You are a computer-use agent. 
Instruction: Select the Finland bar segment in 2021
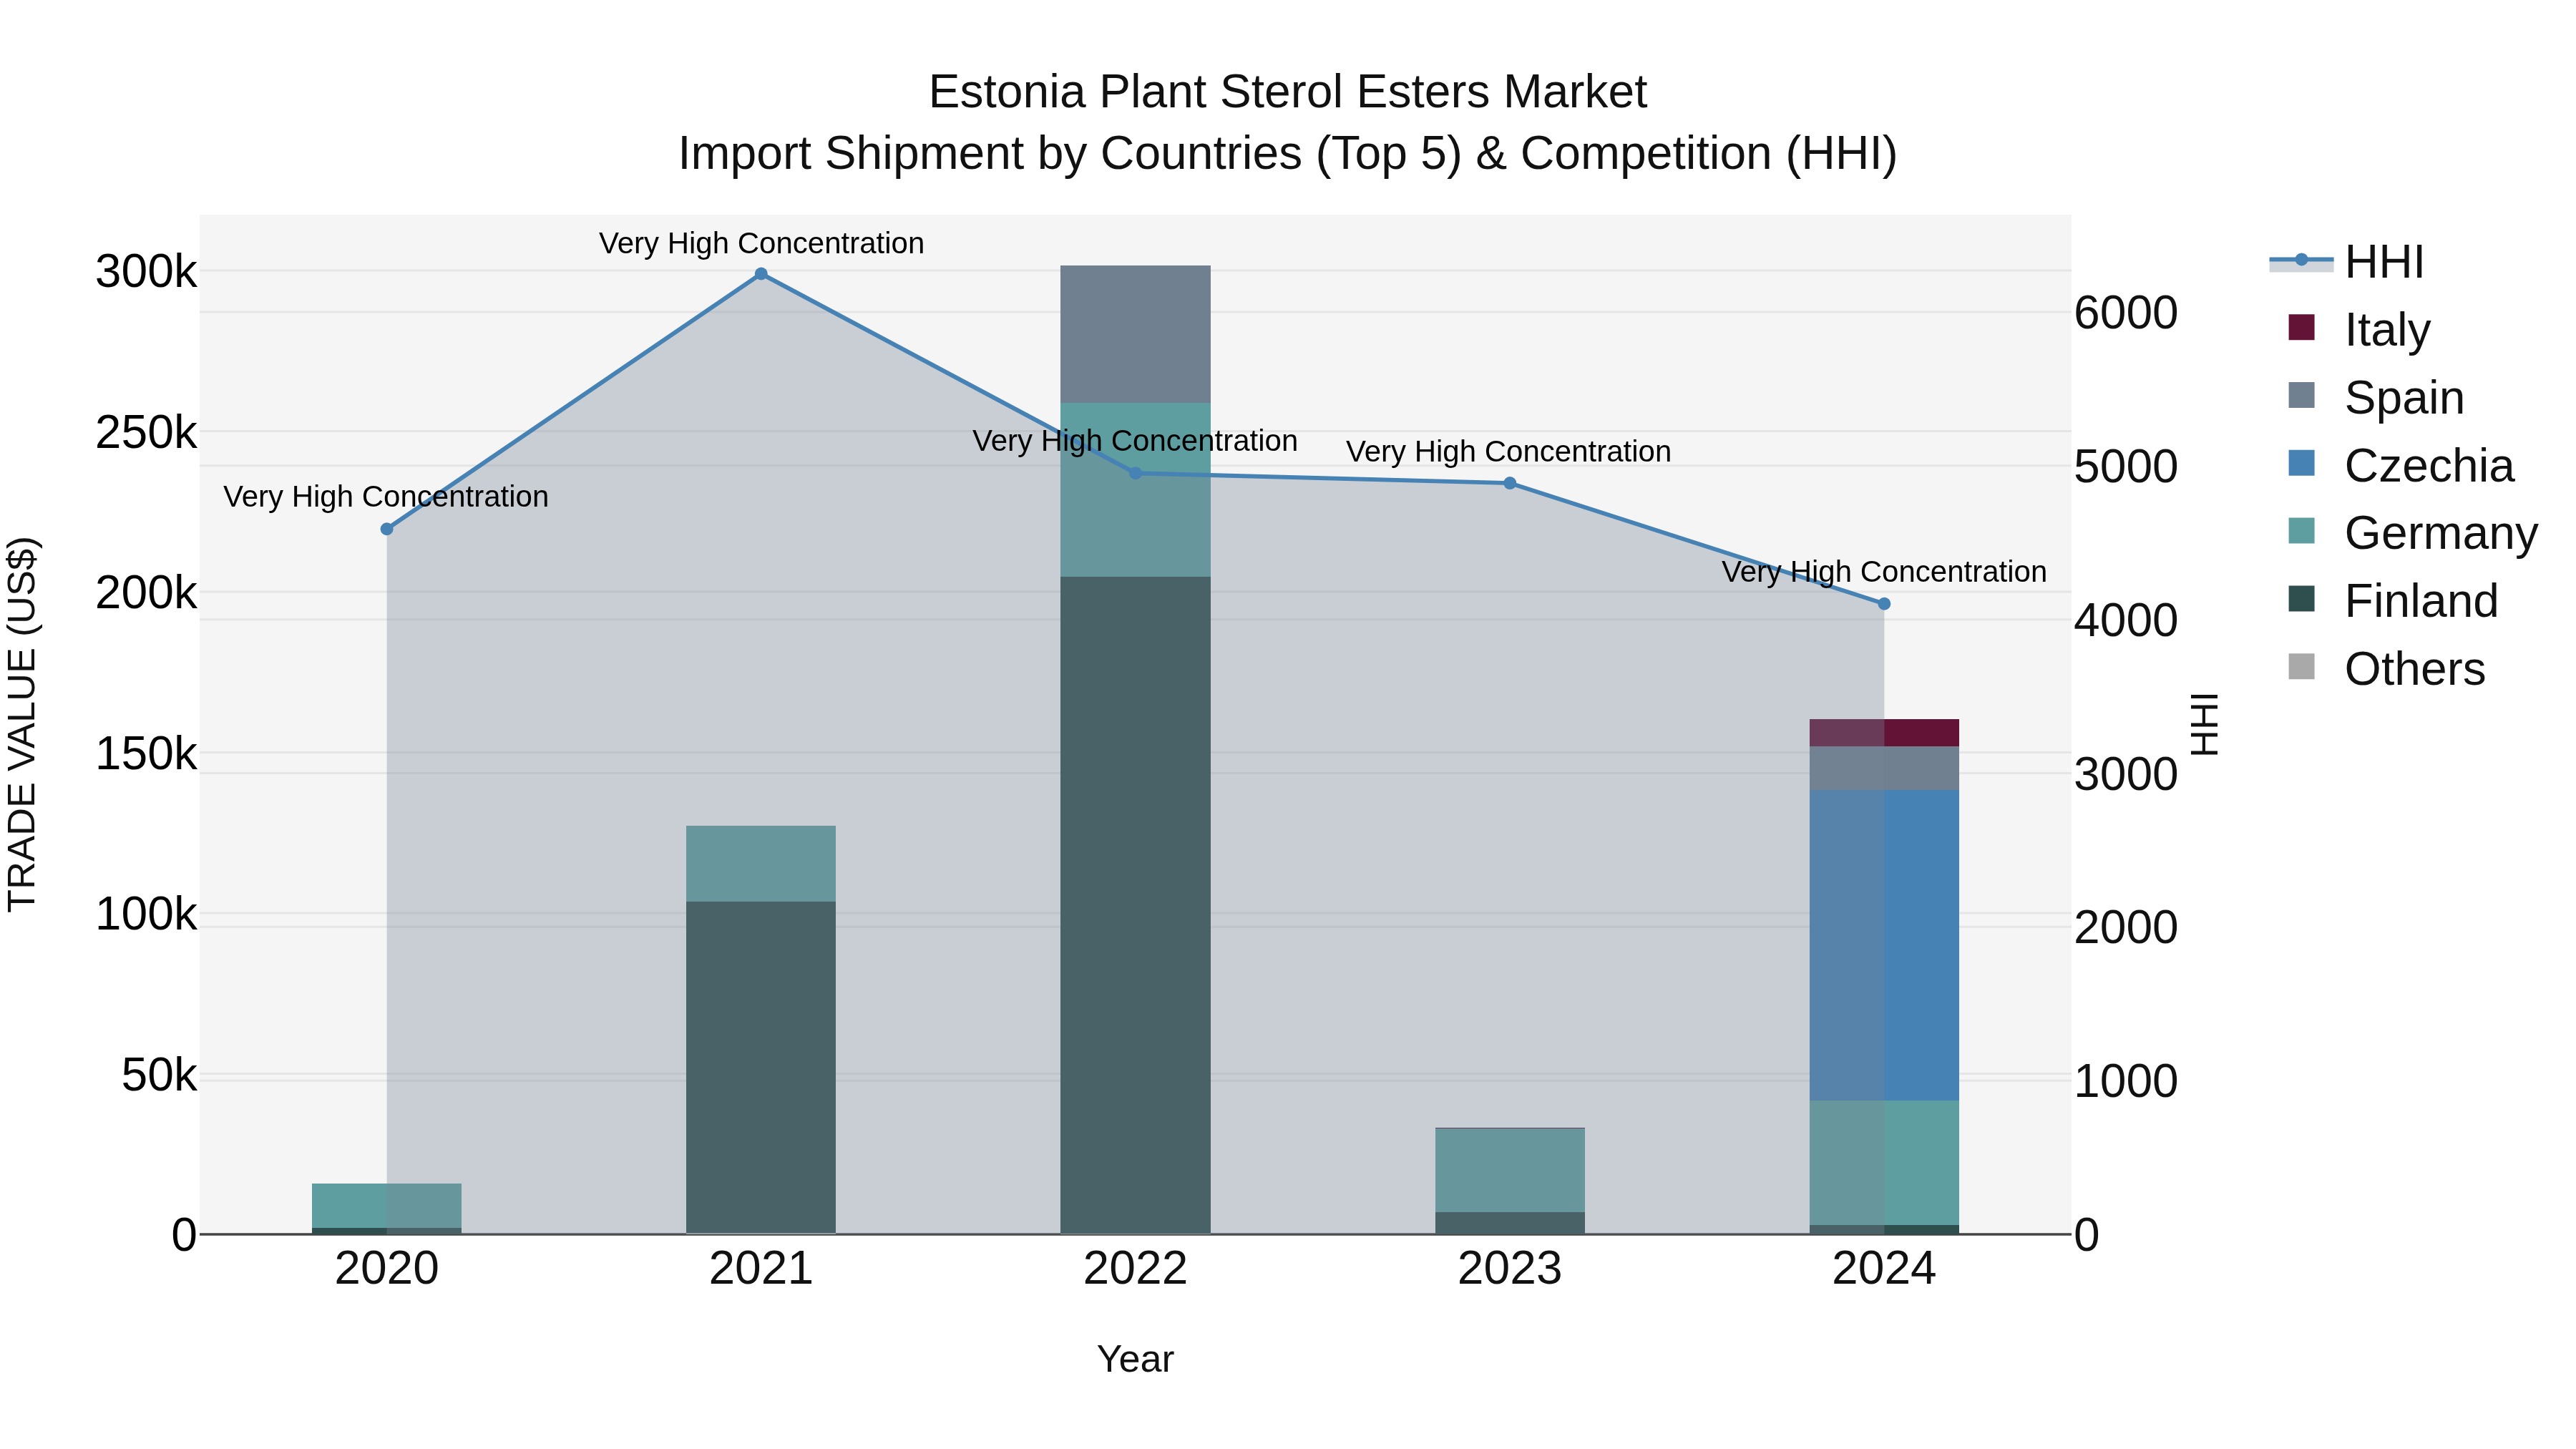[761, 1068]
